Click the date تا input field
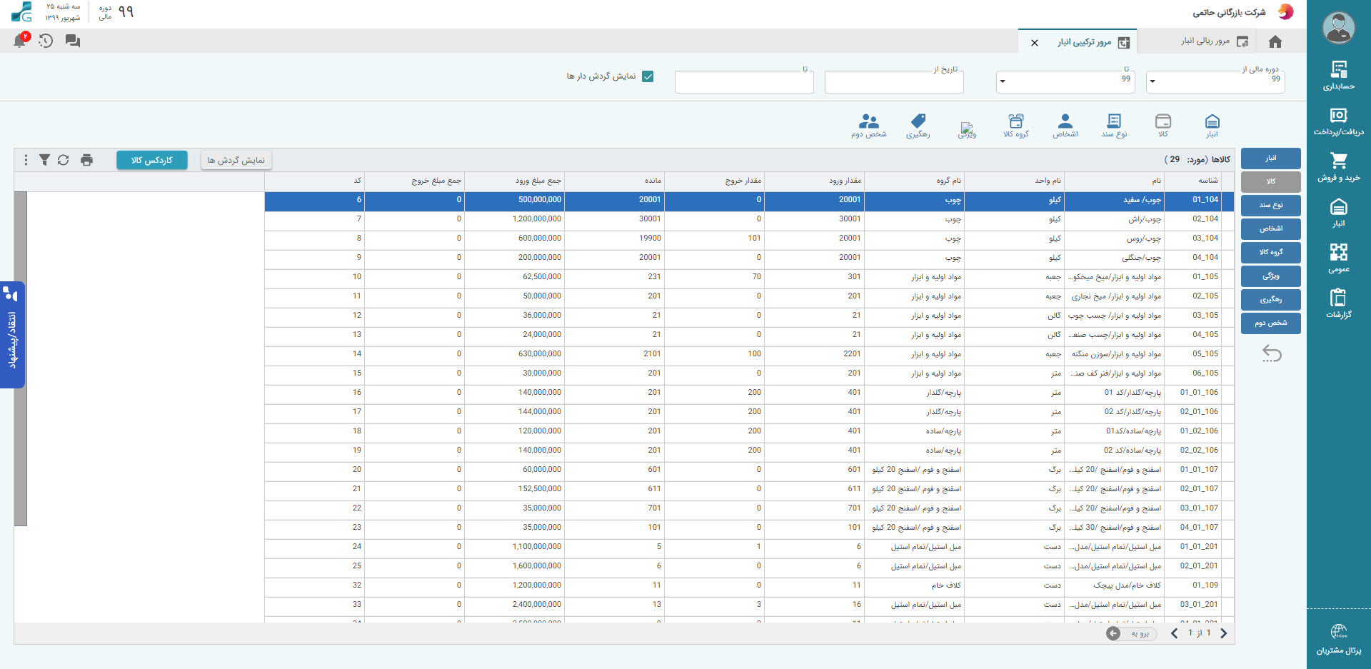This screenshot has height=669, width=1371. click(x=744, y=82)
